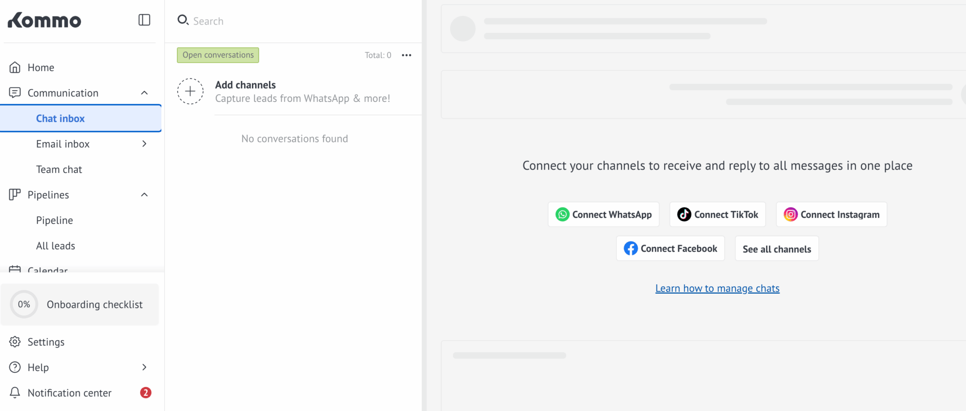The width and height of the screenshot is (966, 411).
Task: Open the Open conversations filter tag
Action: [x=218, y=55]
